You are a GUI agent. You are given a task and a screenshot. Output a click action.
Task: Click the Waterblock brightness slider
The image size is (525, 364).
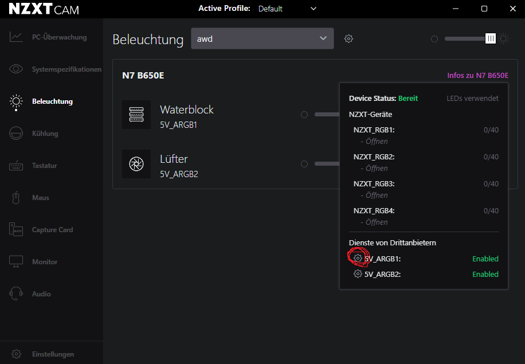tap(327, 115)
